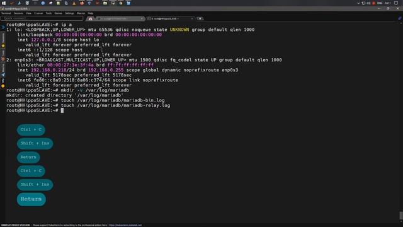Screen dimensions: 403x227
Task: Open the Settings menu
Action: pyautogui.click(x=69, y=13)
